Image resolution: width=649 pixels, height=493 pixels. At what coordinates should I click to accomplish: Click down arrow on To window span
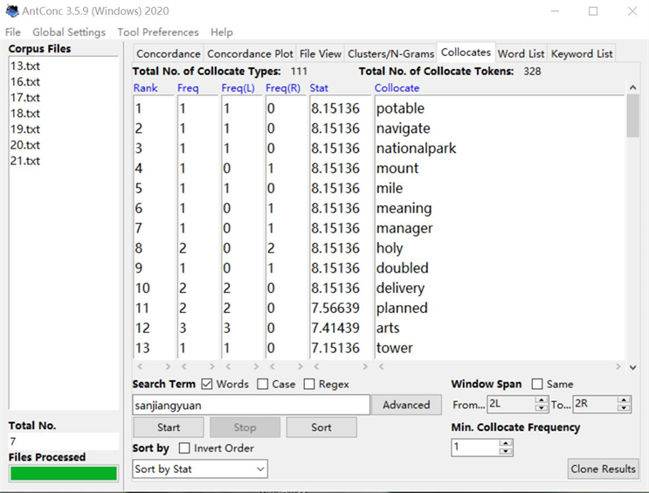(624, 409)
